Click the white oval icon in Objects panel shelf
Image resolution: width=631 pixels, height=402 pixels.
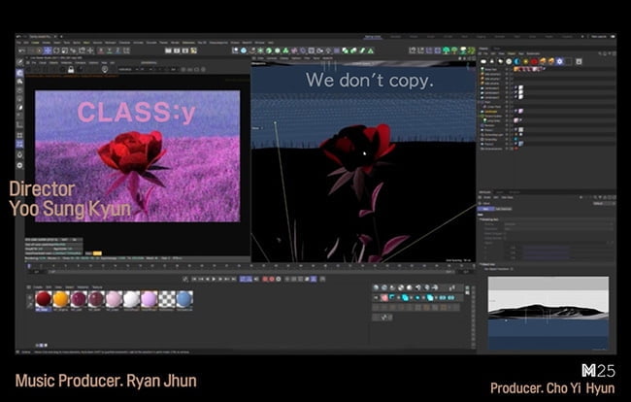pos(483,61)
